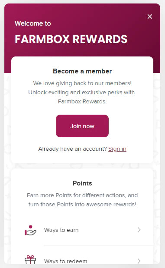Click the Join now button

(82, 126)
